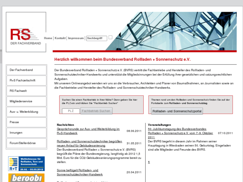This screenshot has width=243, height=182.
Task: Click the Nachrichten heading
Action: 66,125
